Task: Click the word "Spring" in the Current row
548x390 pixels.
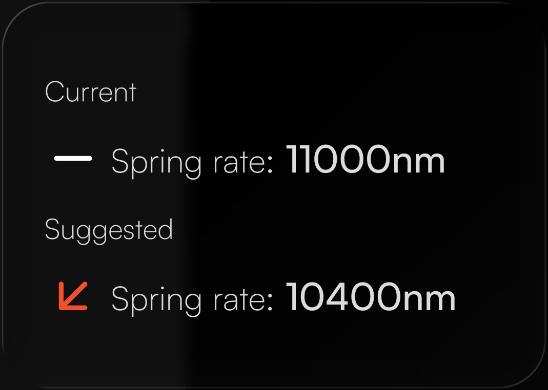Action: (x=156, y=162)
